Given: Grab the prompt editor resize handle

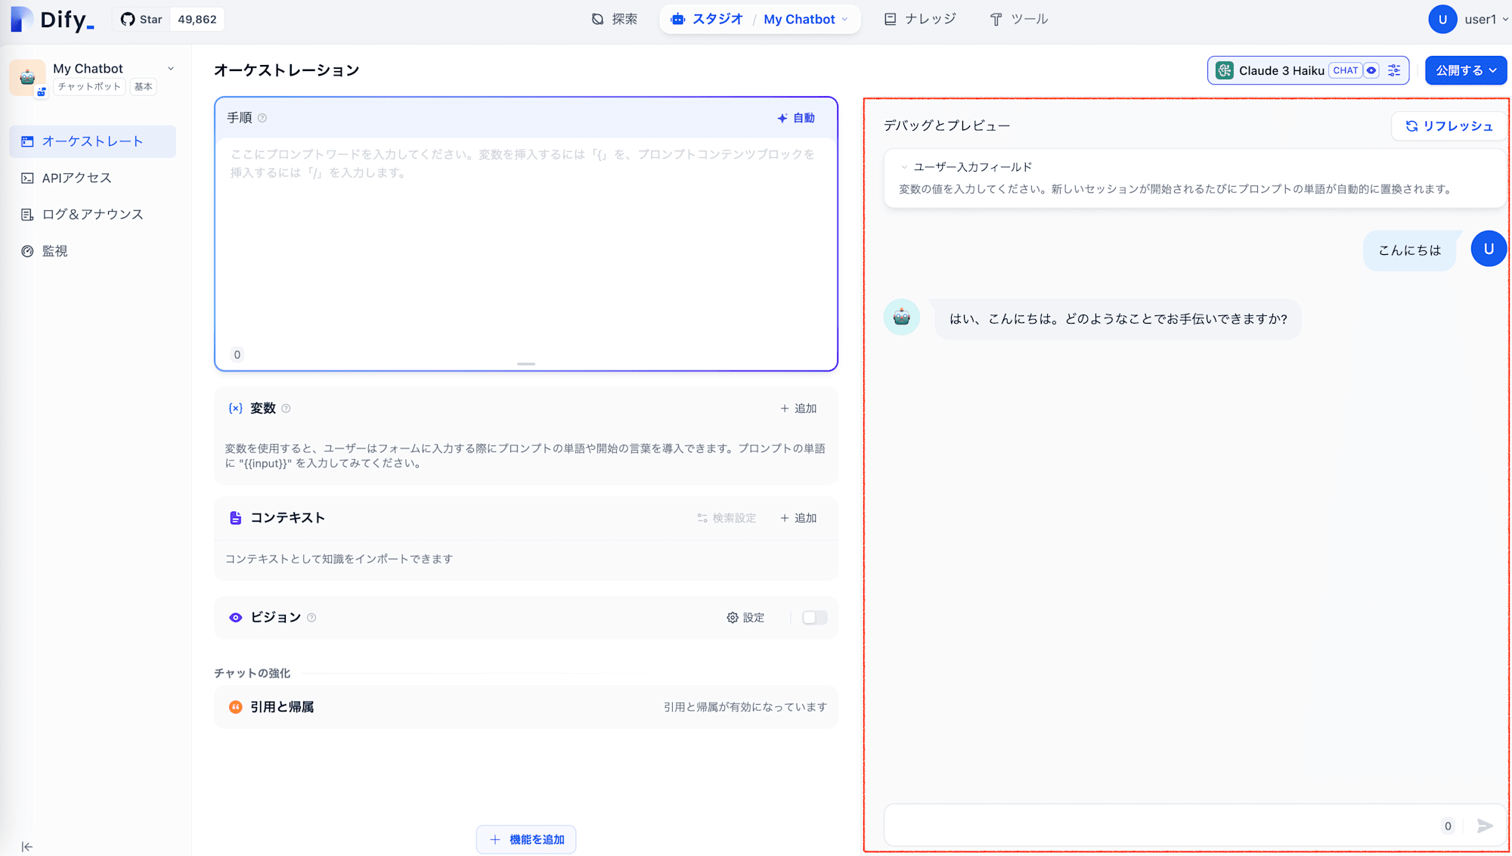Looking at the screenshot, I should click(526, 364).
